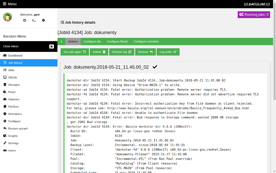276x173 pixels.
Task: Switch to Configure fileset tab
Action: click(x=117, y=41)
